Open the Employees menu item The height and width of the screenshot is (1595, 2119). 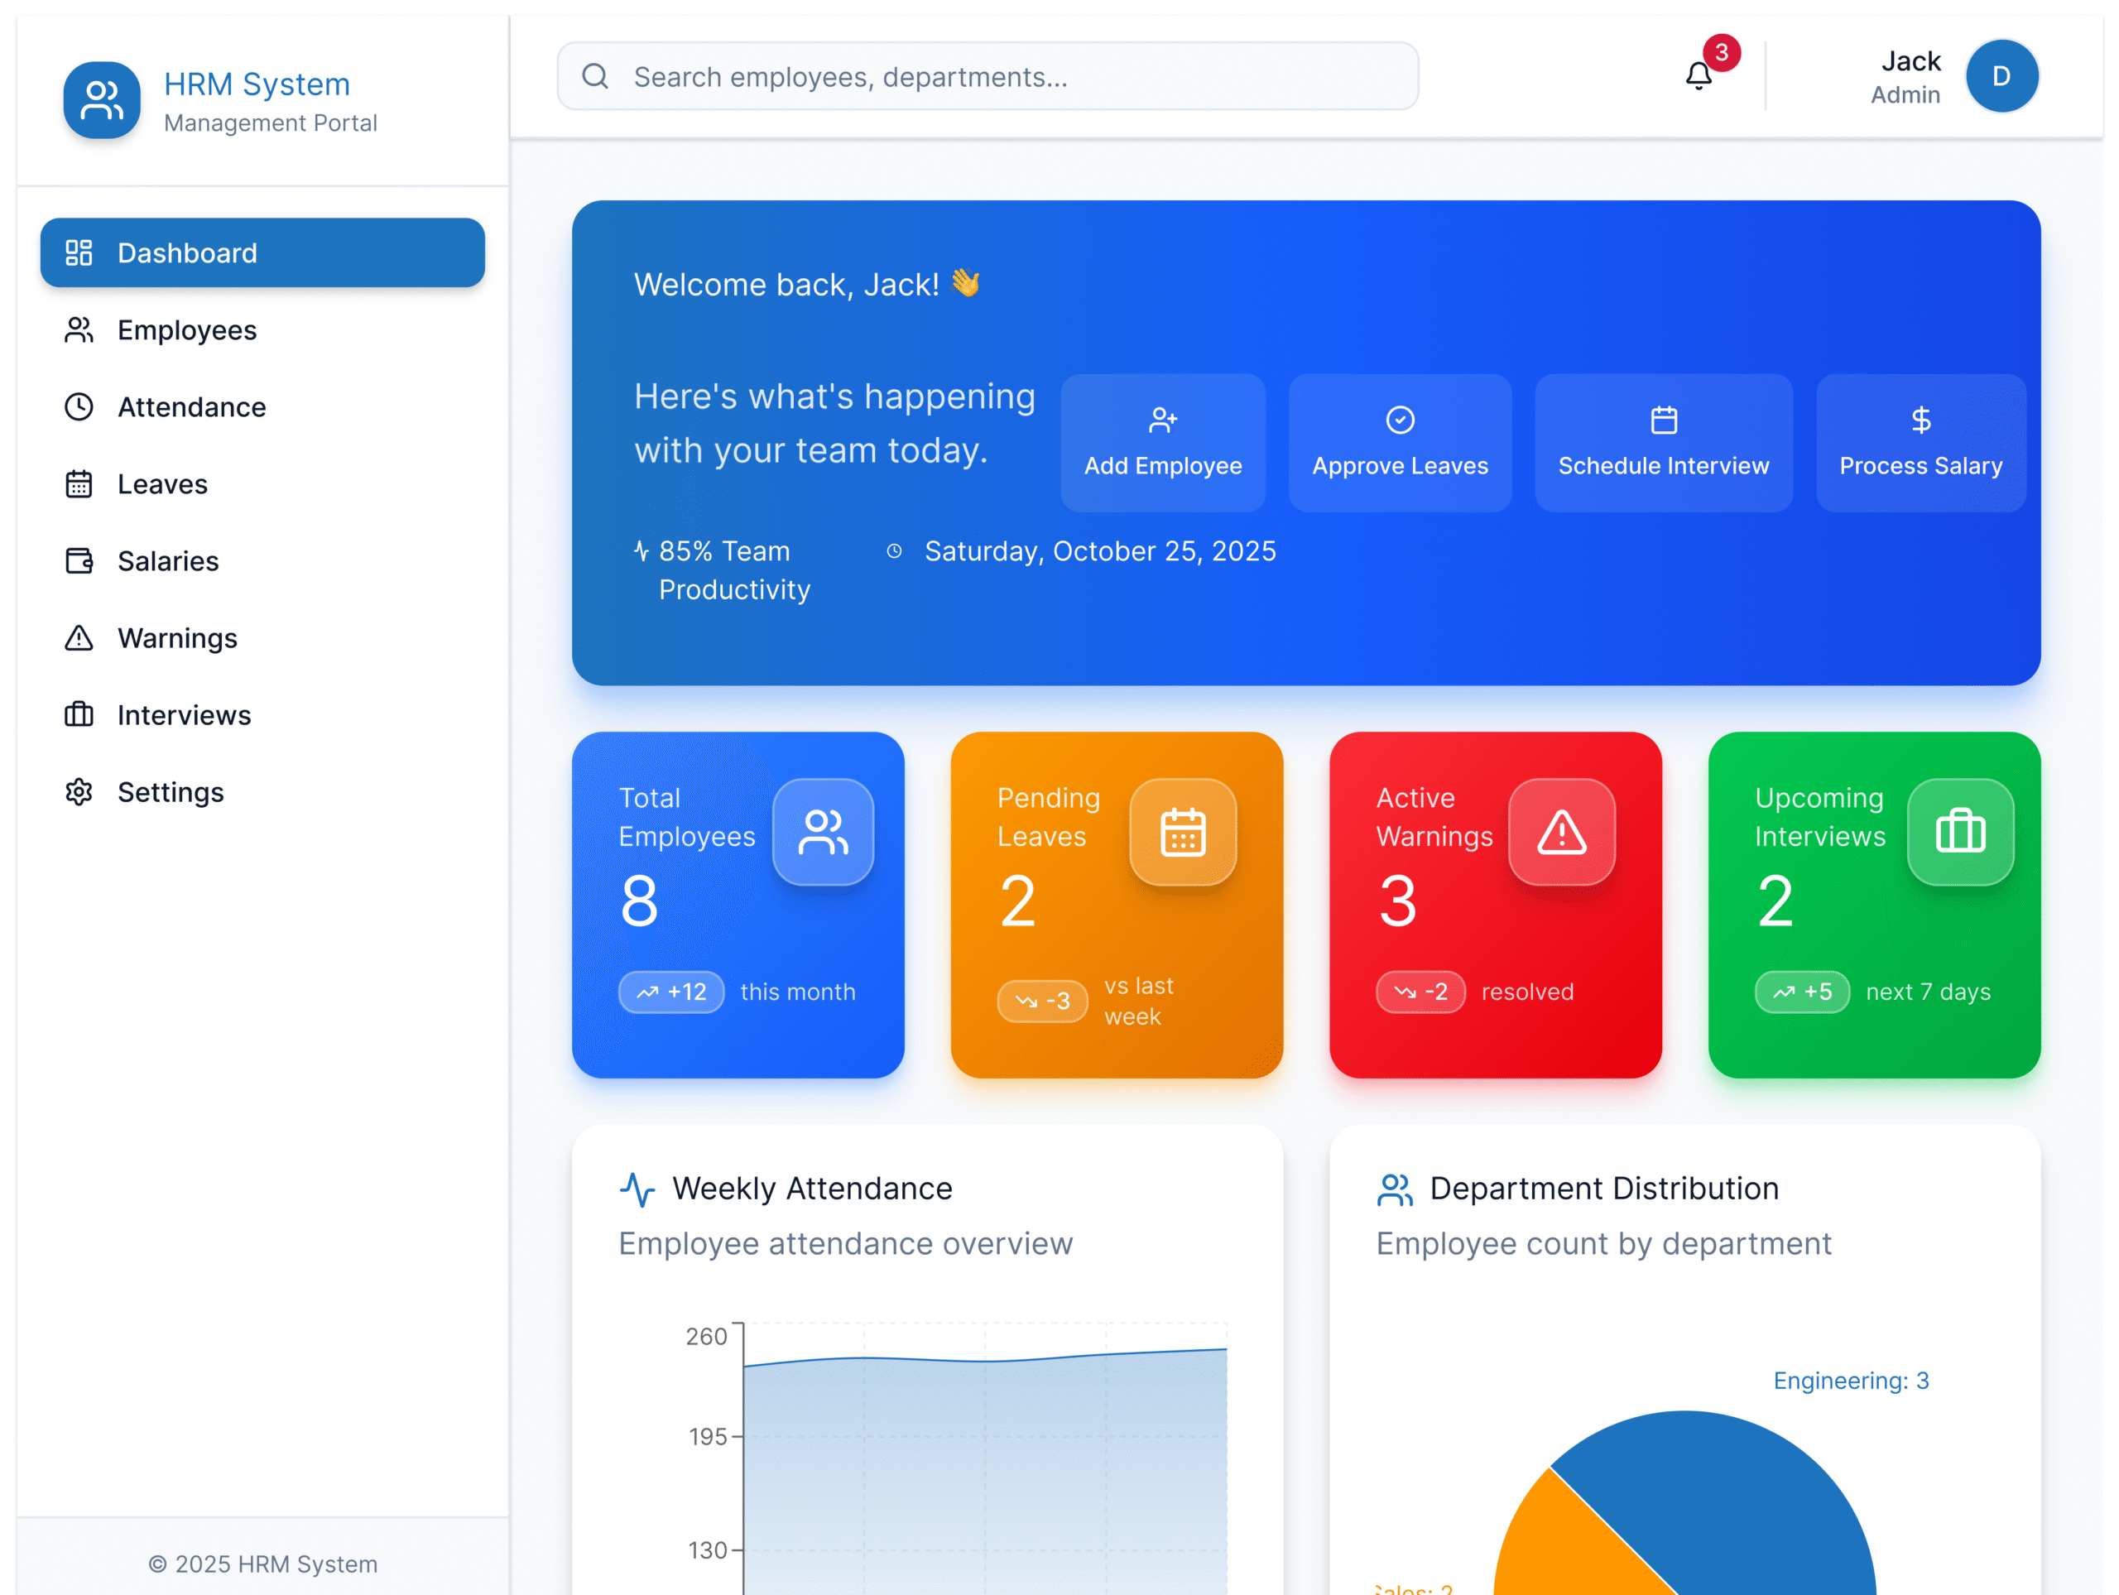(x=187, y=330)
